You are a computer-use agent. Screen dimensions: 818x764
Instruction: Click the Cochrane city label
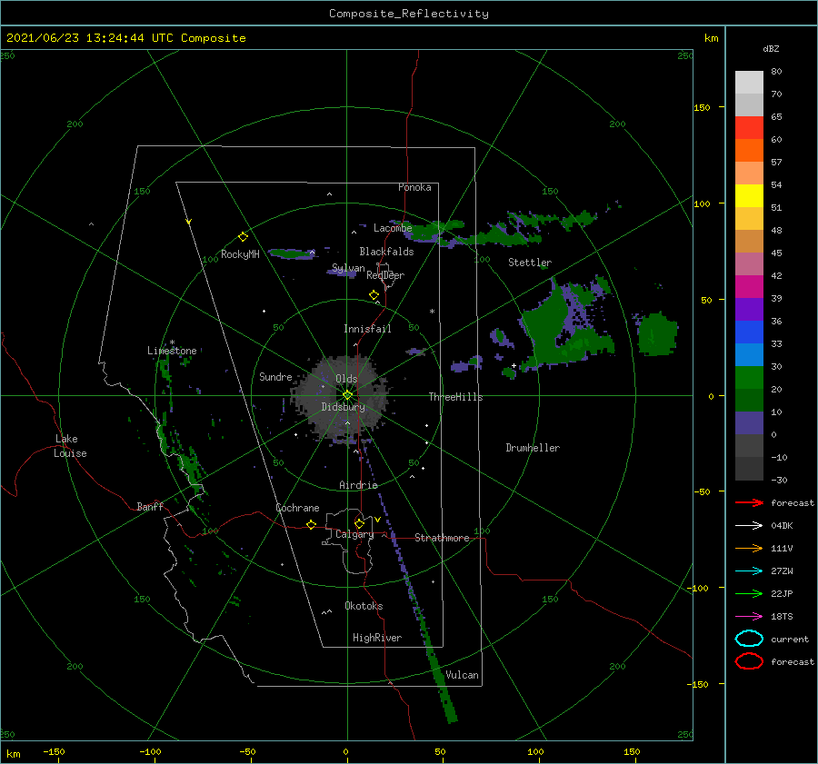tap(297, 508)
